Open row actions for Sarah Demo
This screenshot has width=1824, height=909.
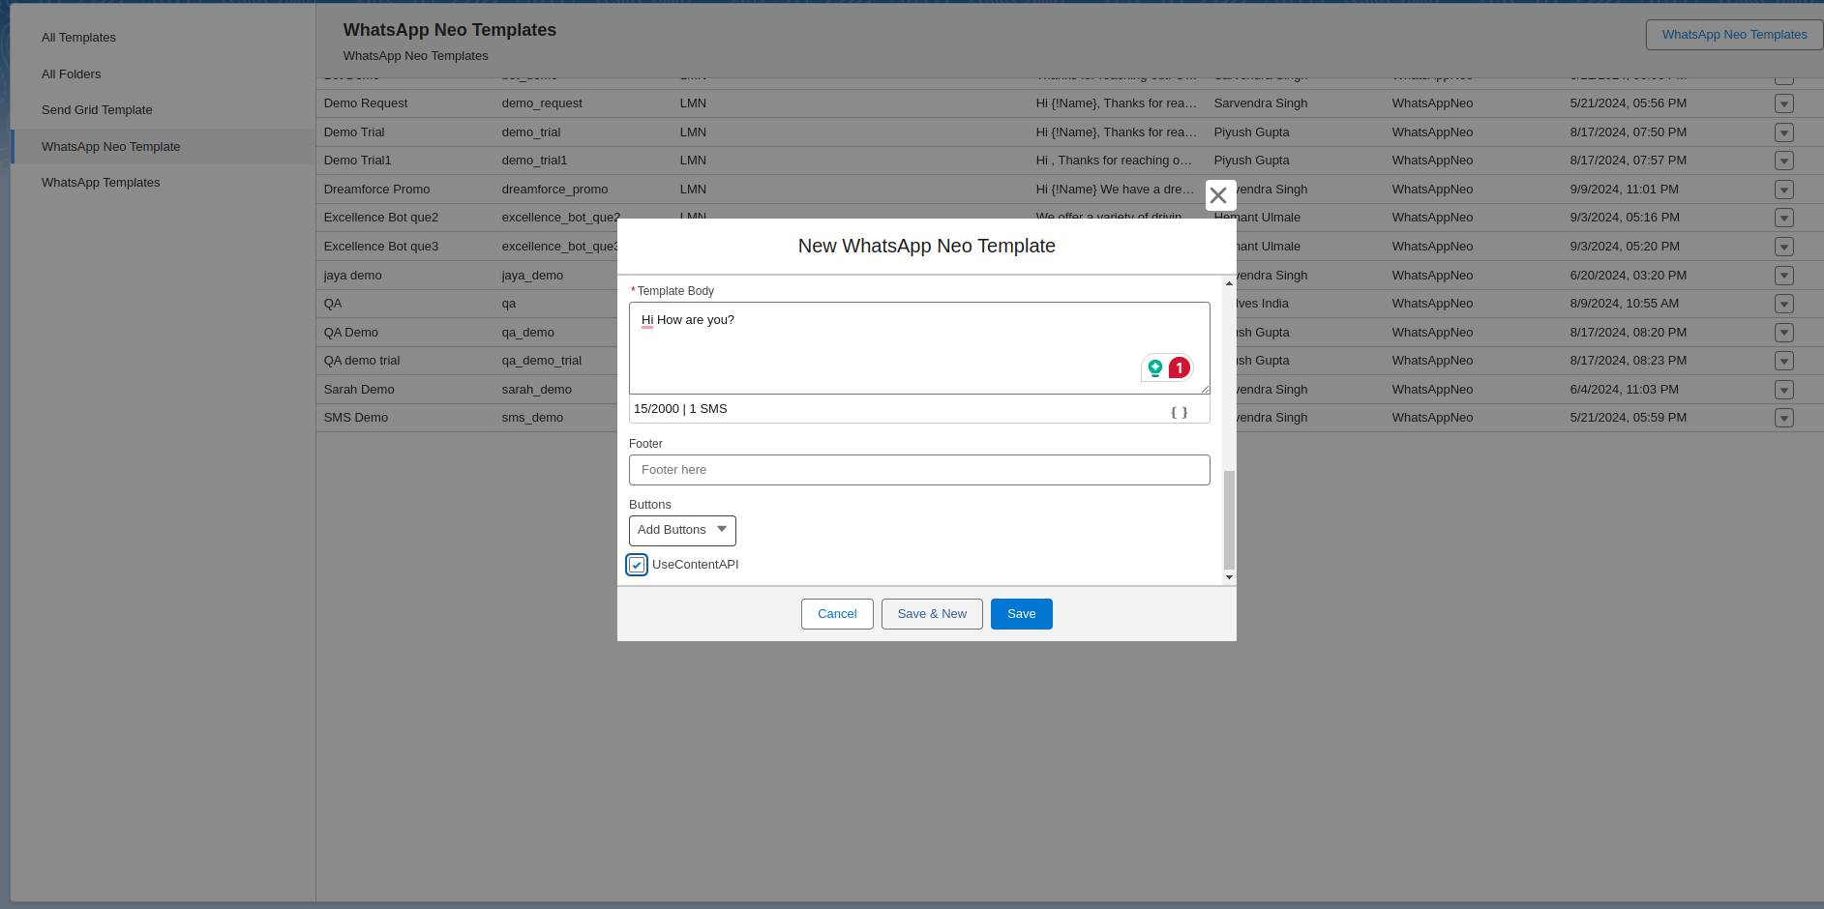(1784, 390)
